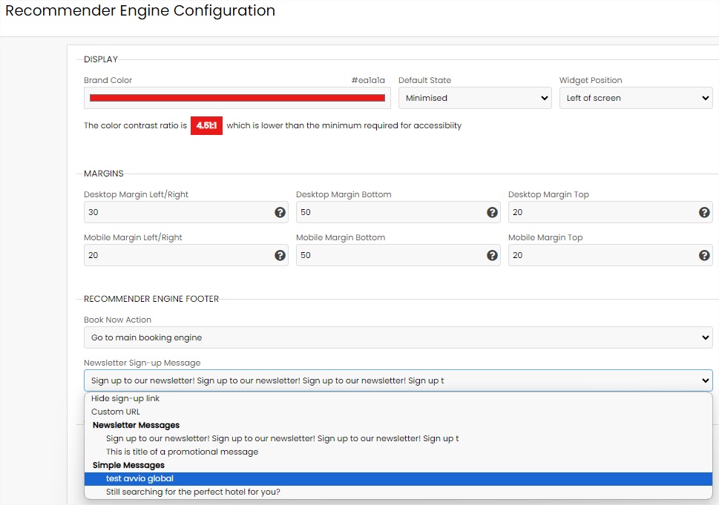Choose 'Sign up to our newsletter!' list option
This screenshot has width=719, height=505.
(x=398, y=438)
